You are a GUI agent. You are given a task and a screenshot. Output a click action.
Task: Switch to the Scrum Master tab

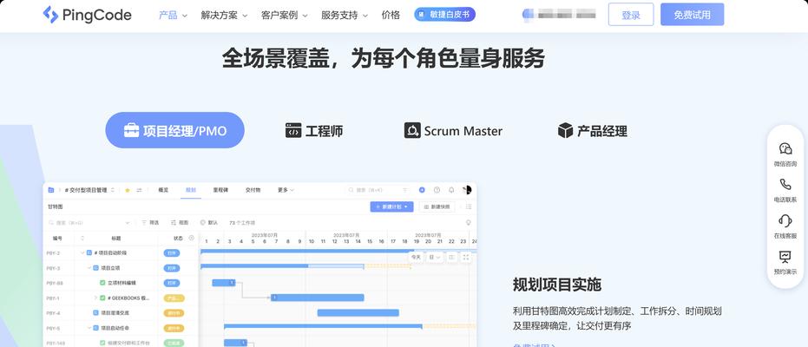[453, 130]
